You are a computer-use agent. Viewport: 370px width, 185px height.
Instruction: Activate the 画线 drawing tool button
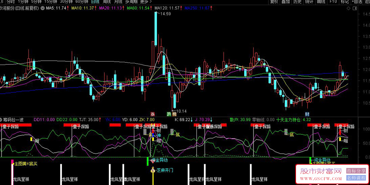tap(321, 1)
